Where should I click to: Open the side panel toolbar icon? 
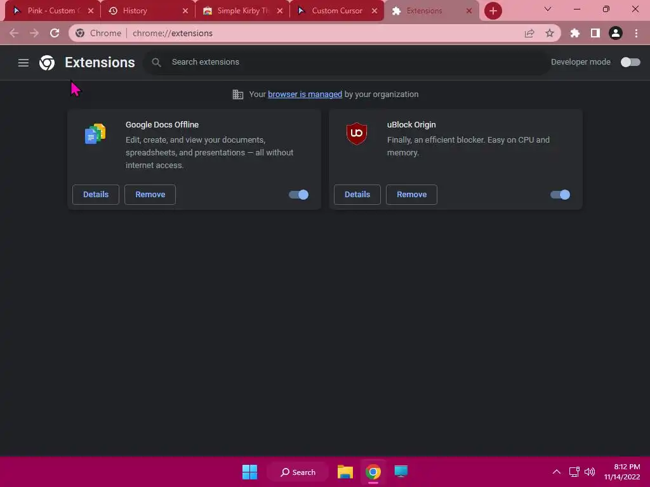click(595, 33)
